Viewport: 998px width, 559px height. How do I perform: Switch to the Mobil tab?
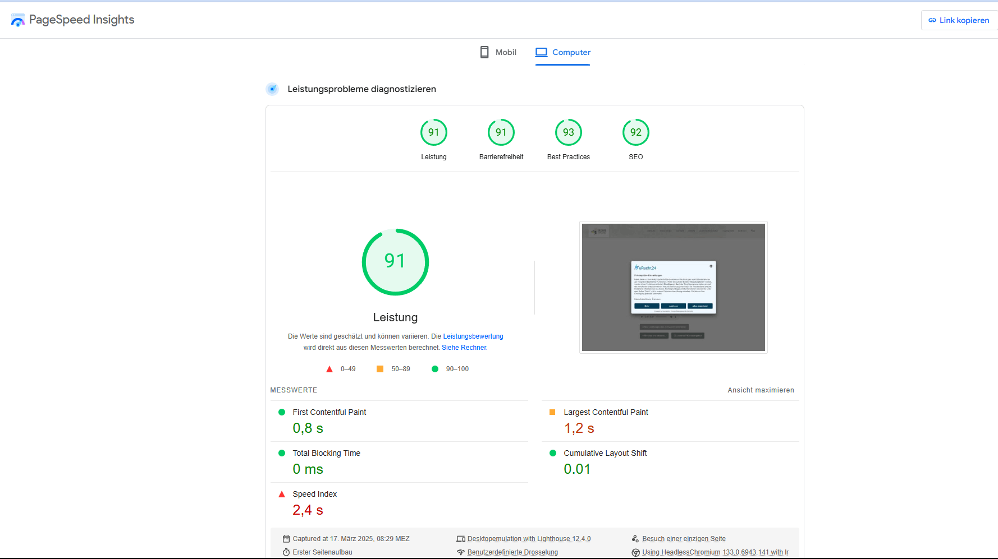(498, 52)
